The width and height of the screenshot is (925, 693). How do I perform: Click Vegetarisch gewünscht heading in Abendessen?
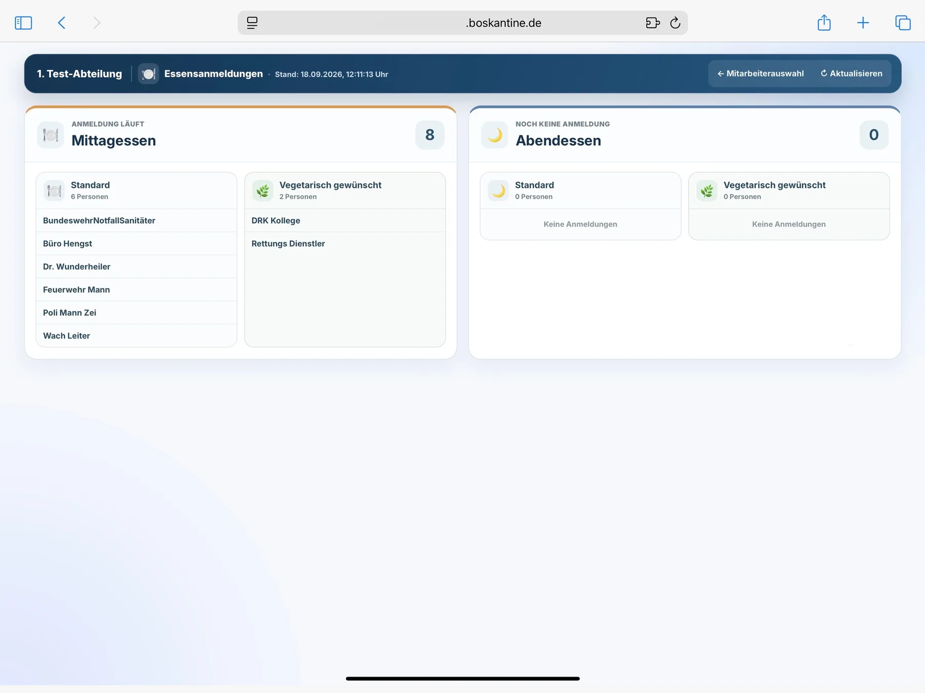pyautogui.click(x=774, y=185)
